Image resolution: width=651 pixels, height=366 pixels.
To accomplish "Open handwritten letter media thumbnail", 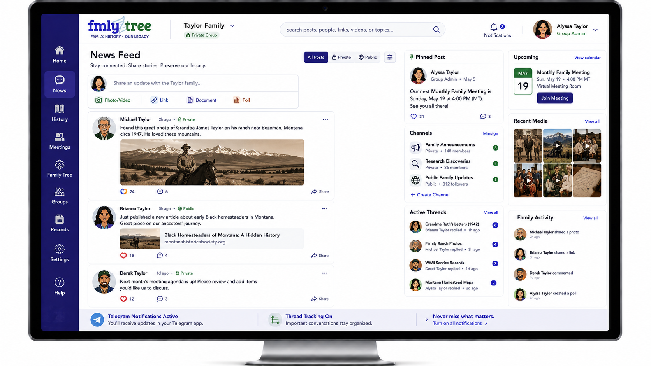I will (x=587, y=180).
